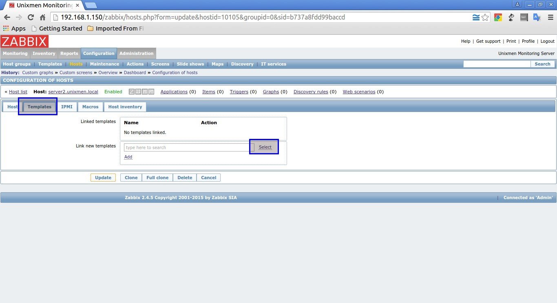
Task: Switch to the IPMI tab
Action: (x=67, y=107)
